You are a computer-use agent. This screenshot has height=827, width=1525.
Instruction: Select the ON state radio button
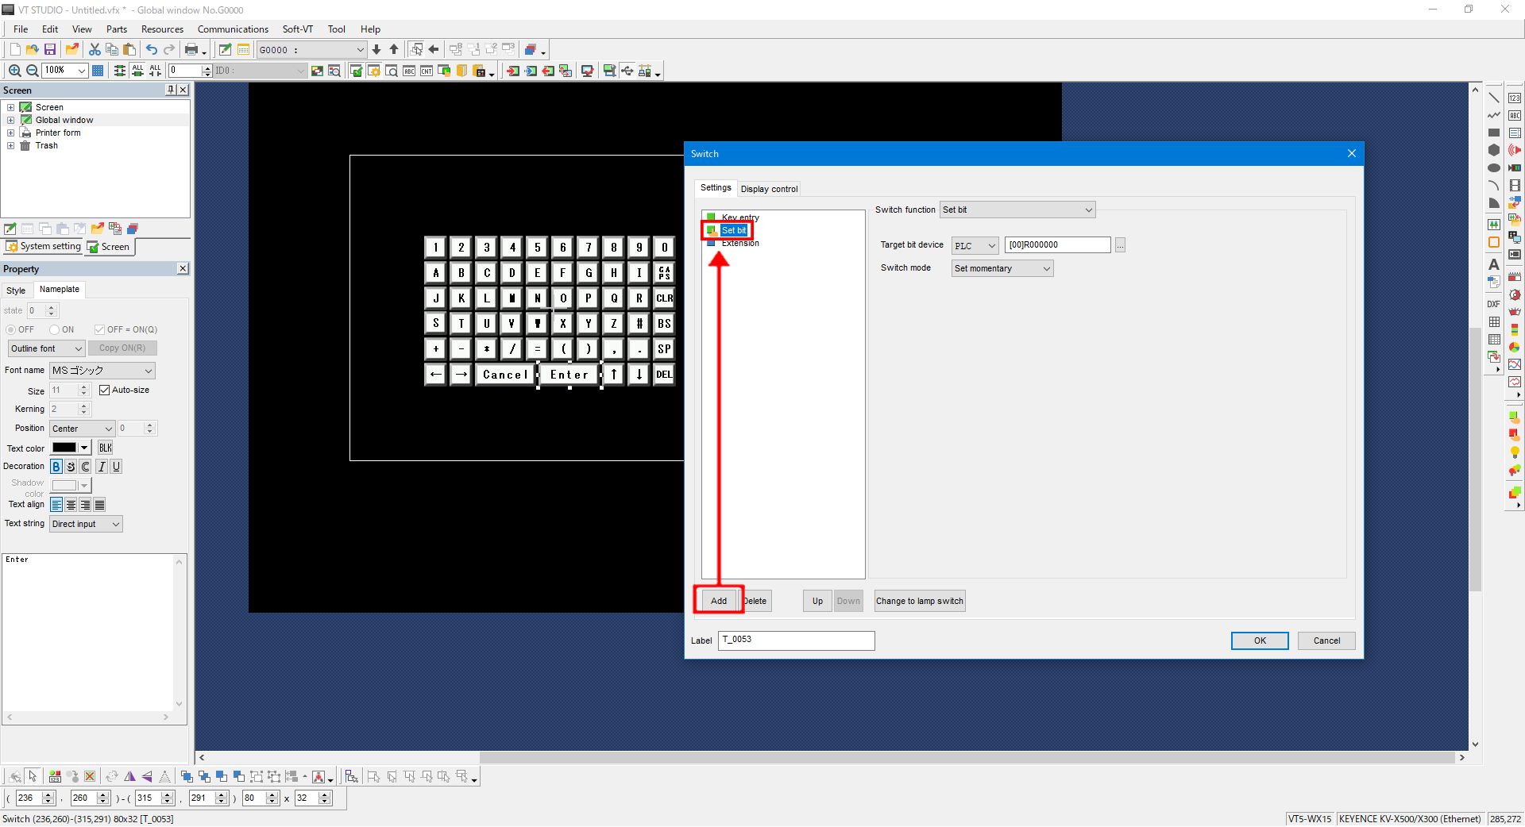pyautogui.click(x=55, y=330)
